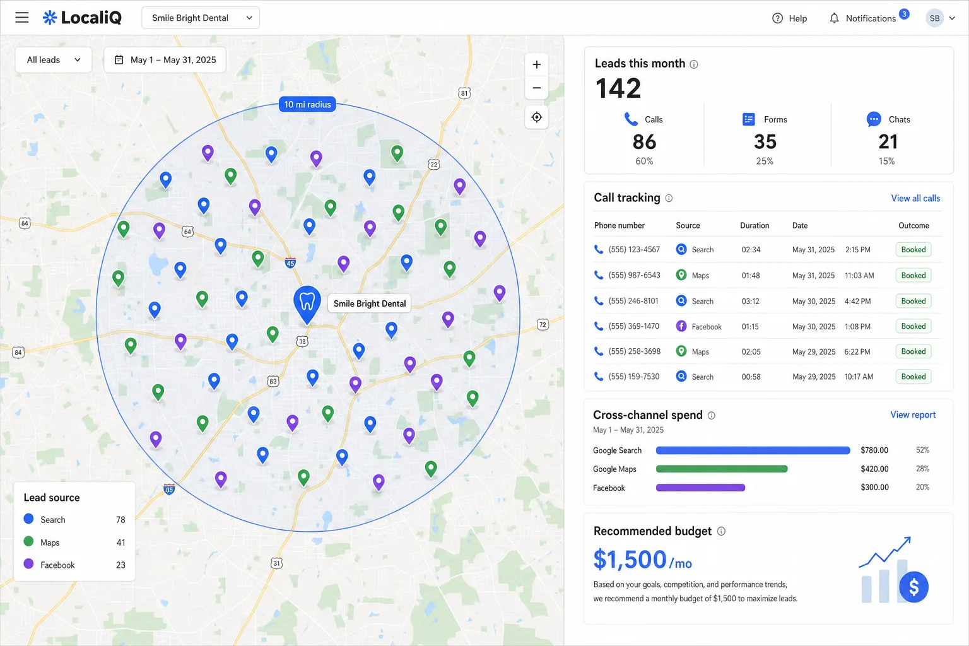Expand the user profile chevron
The image size is (969, 646).
pyautogui.click(x=952, y=18)
